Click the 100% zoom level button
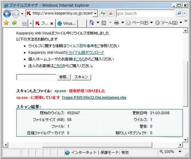The image size is (191, 159). coord(167,152)
